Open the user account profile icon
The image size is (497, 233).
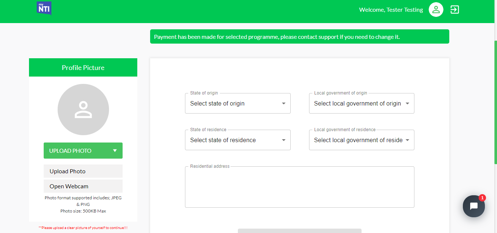436,10
